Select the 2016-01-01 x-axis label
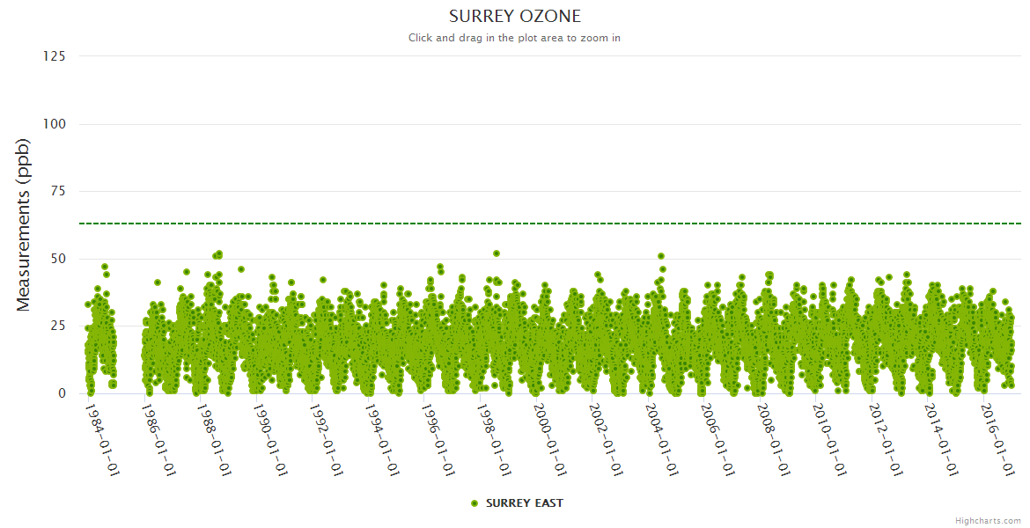 click(997, 439)
